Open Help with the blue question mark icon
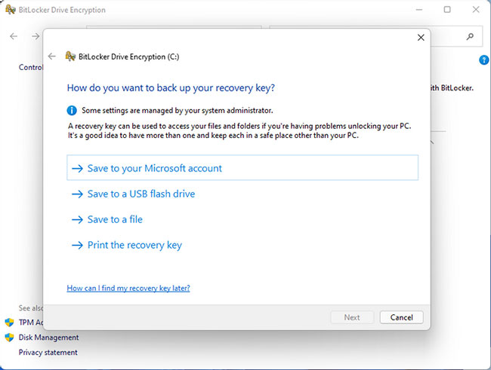 click(x=483, y=60)
